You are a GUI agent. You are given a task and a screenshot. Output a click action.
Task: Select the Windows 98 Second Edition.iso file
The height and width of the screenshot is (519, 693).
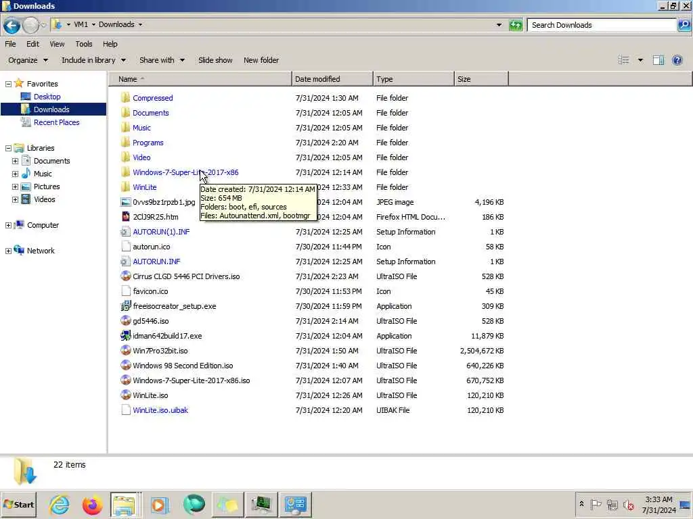click(x=183, y=366)
